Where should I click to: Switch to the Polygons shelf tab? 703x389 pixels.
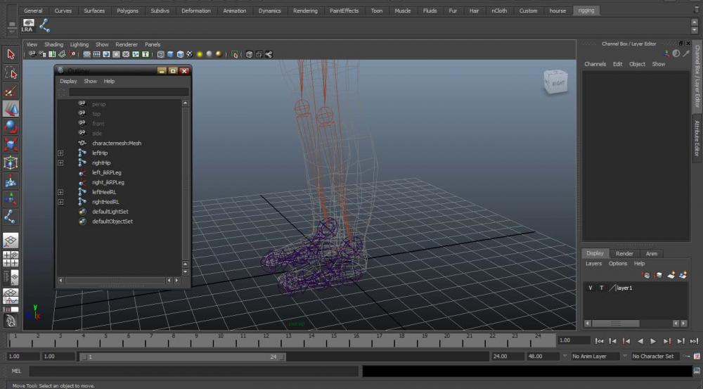click(x=127, y=11)
